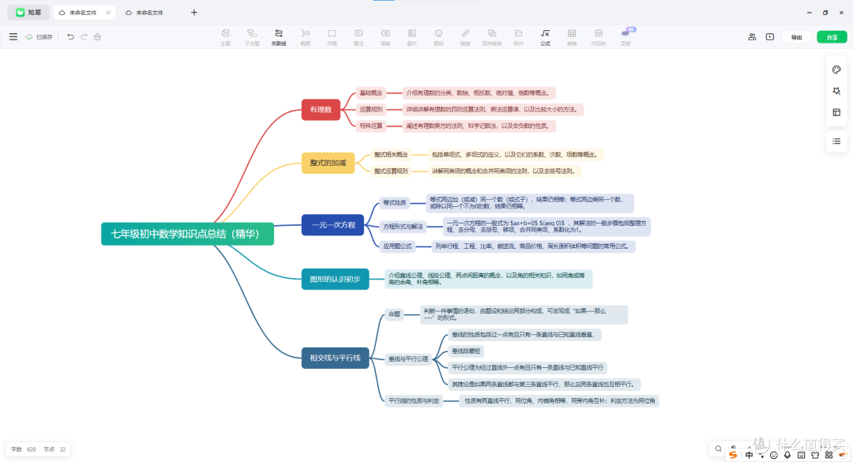This screenshot has width=853, height=462.
Task: Add a 子主题 subtopic from toolbar
Action: [252, 37]
